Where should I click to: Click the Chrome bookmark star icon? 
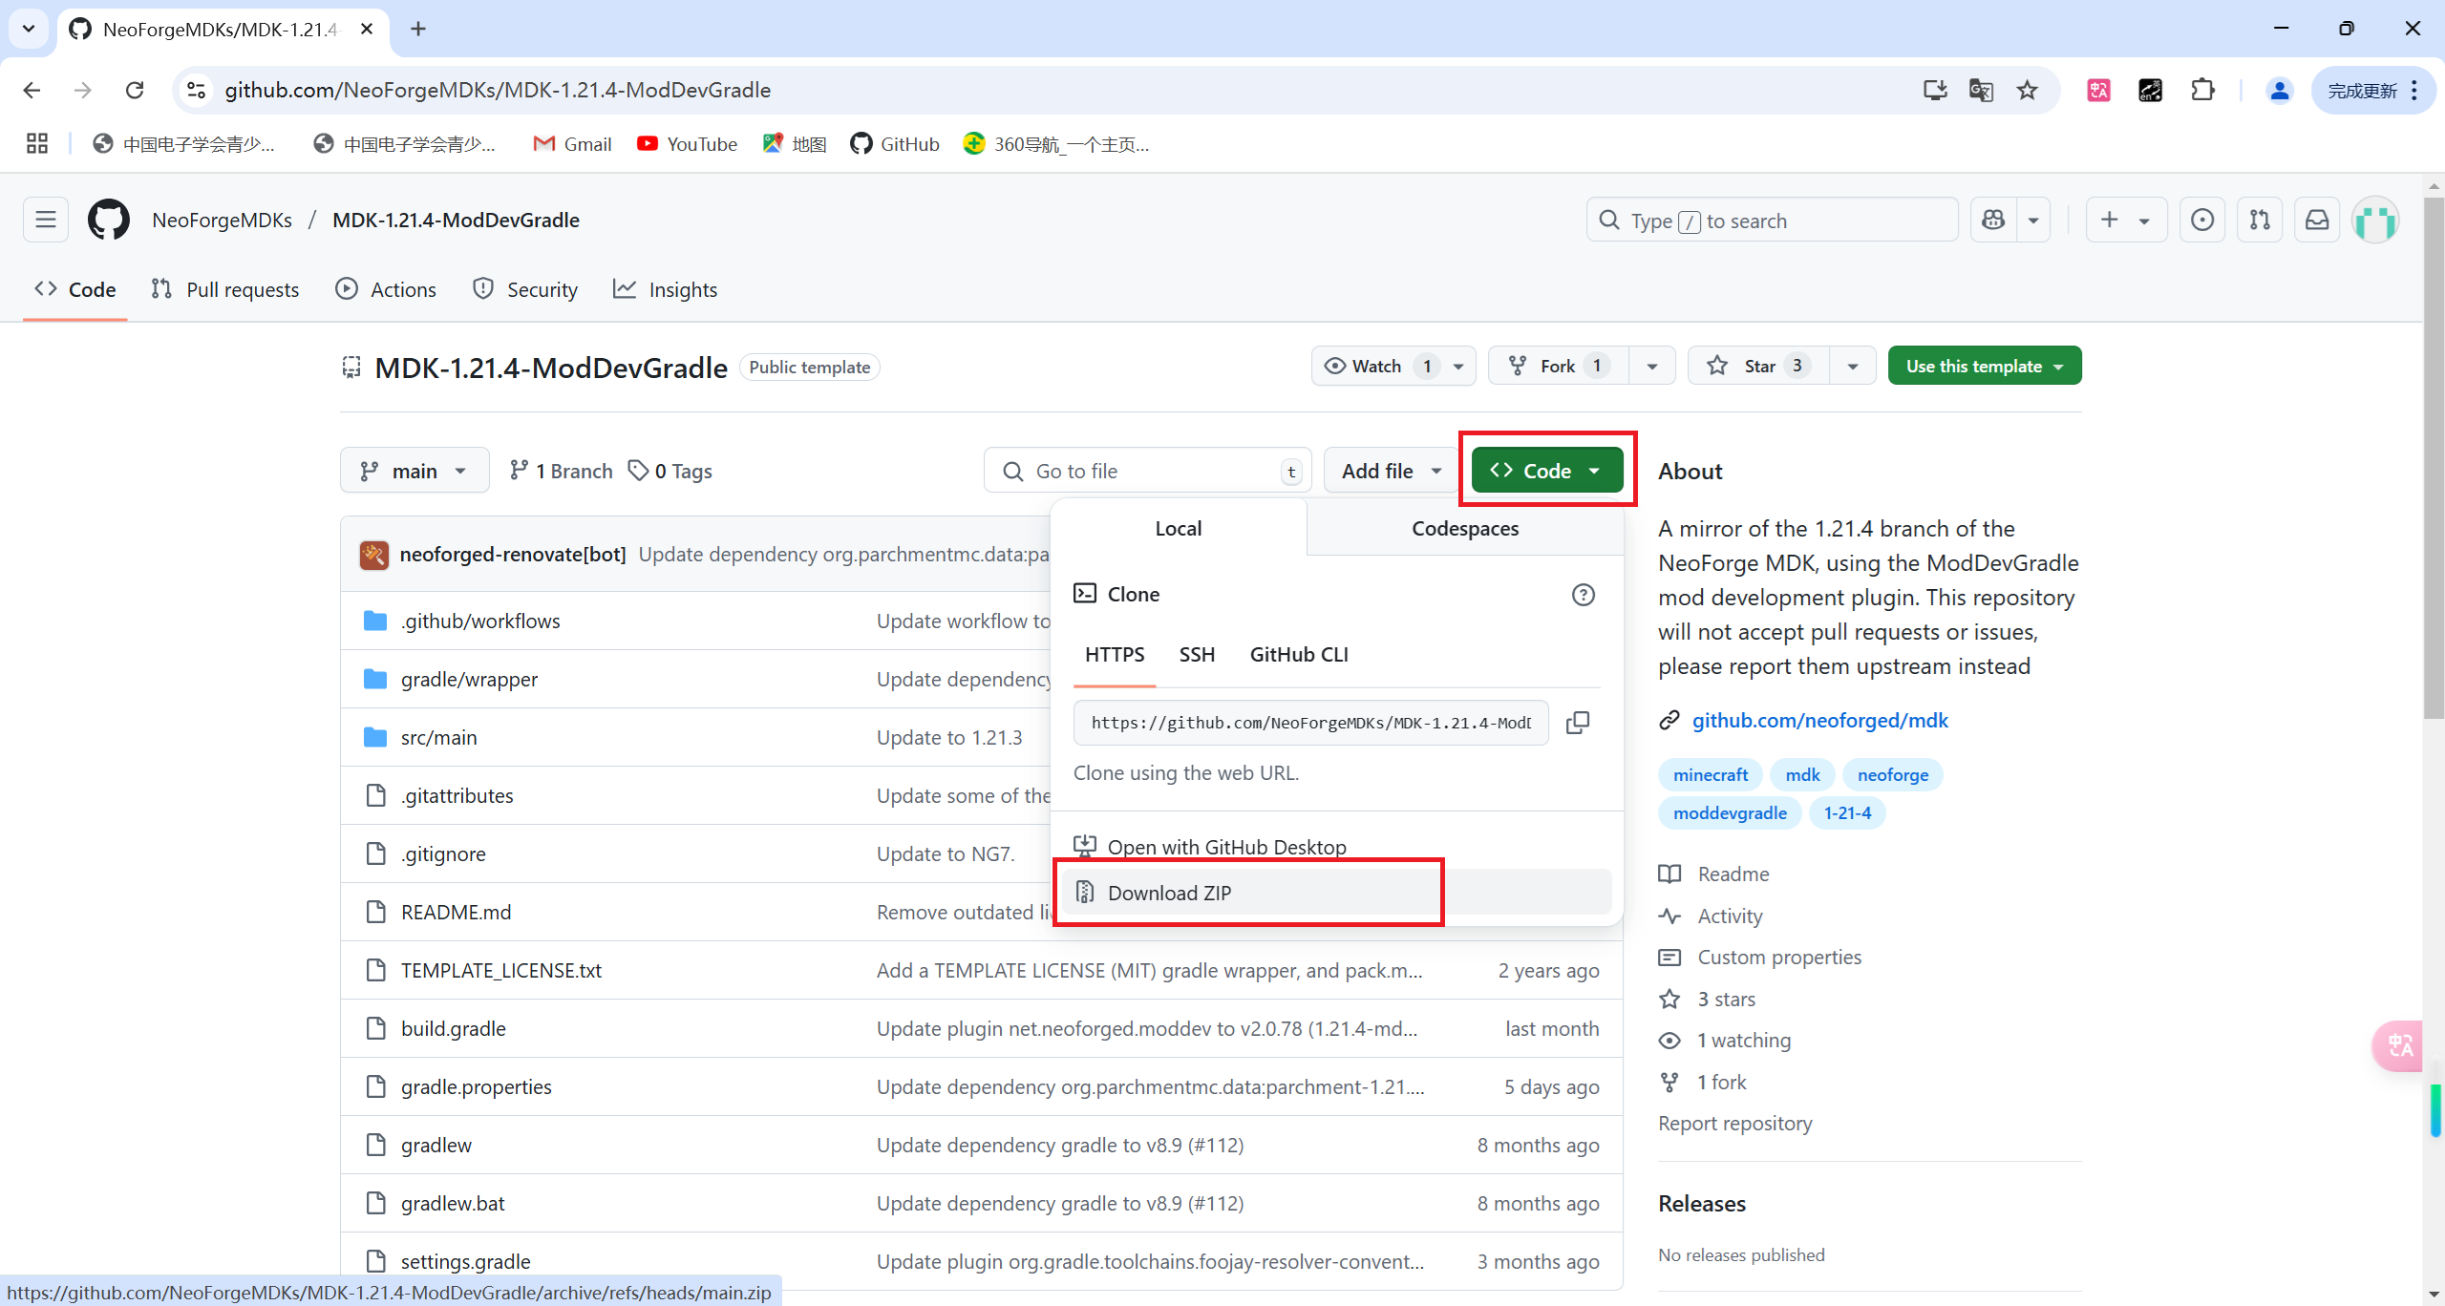click(x=2027, y=90)
